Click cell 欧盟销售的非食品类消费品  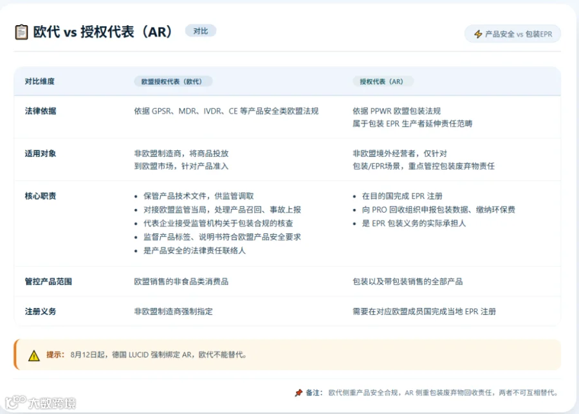[x=181, y=282]
